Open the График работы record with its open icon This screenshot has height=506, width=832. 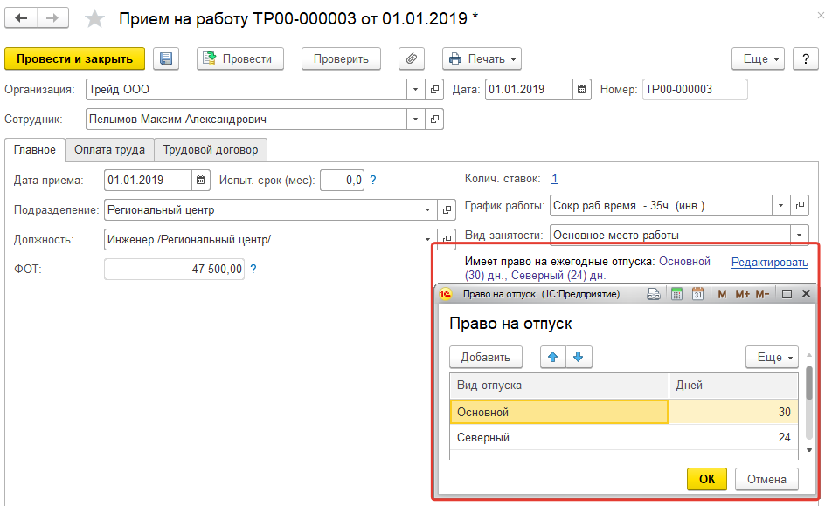click(x=800, y=206)
